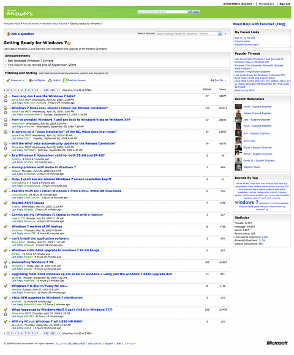This screenshot has width=294, height=355.
Task: Click the Answered filter checkmark icon
Action: (8, 80)
